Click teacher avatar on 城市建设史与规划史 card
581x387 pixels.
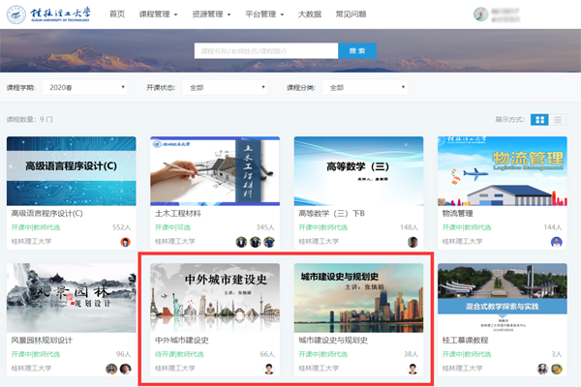413,369
